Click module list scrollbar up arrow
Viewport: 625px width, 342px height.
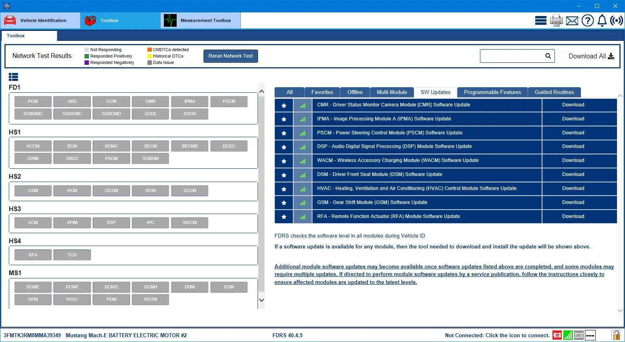(x=262, y=92)
